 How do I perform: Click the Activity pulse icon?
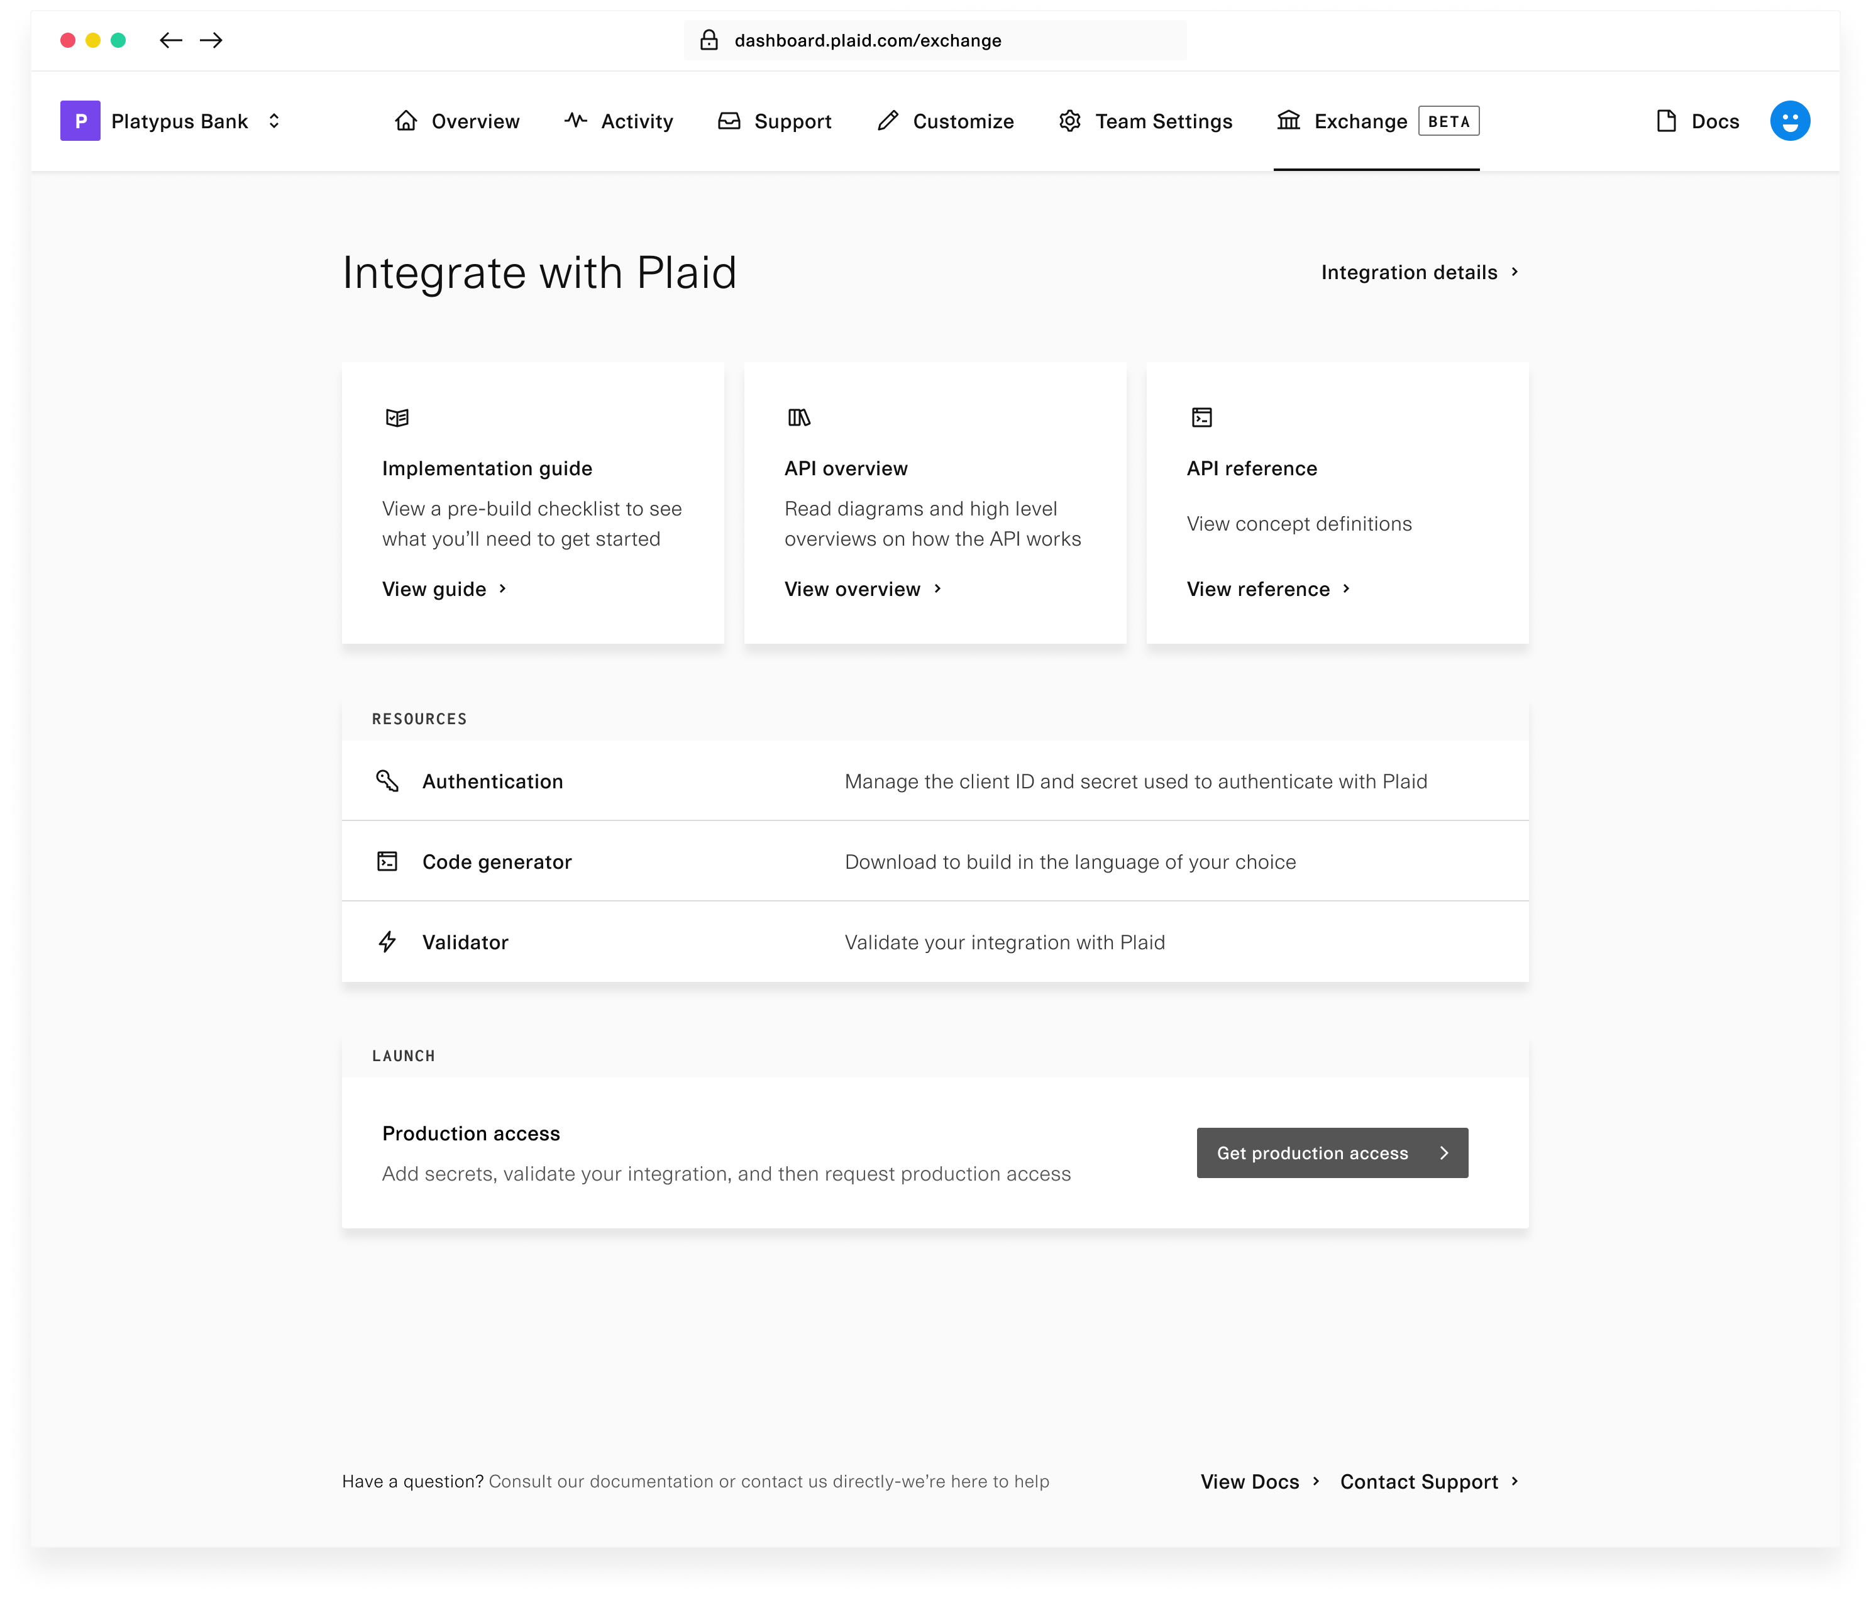[575, 120]
